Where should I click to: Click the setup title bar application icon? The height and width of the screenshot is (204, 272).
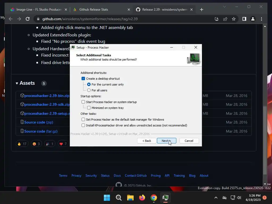[73, 47]
